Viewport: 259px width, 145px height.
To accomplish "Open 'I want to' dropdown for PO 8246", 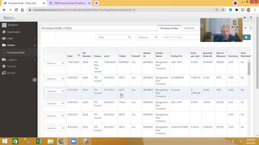I will pos(54,63).
